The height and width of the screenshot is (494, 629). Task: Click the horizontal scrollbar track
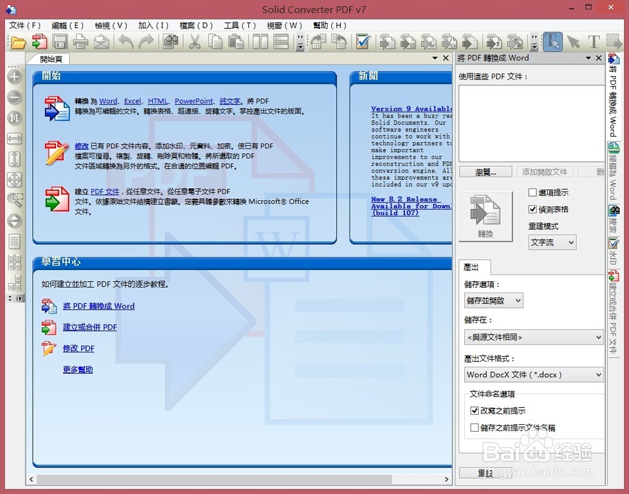[x=418, y=479]
